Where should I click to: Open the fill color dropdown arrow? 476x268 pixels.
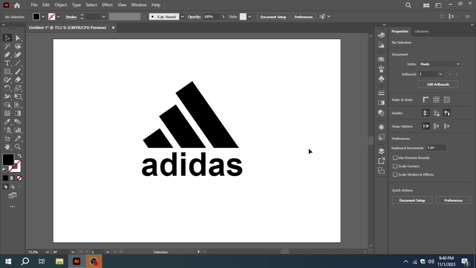[43, 17]
